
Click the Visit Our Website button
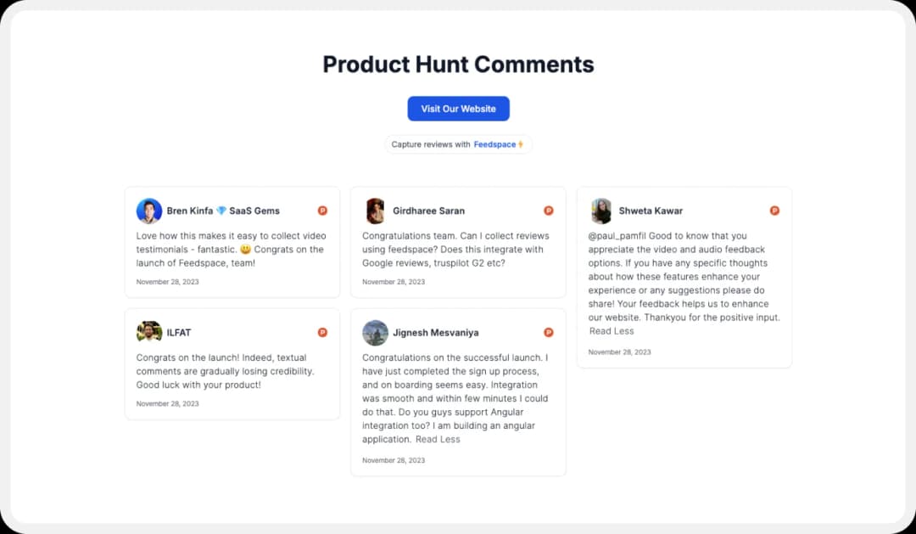tap(458, 109)
